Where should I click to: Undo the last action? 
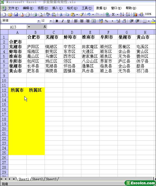(x=89, y=14)
